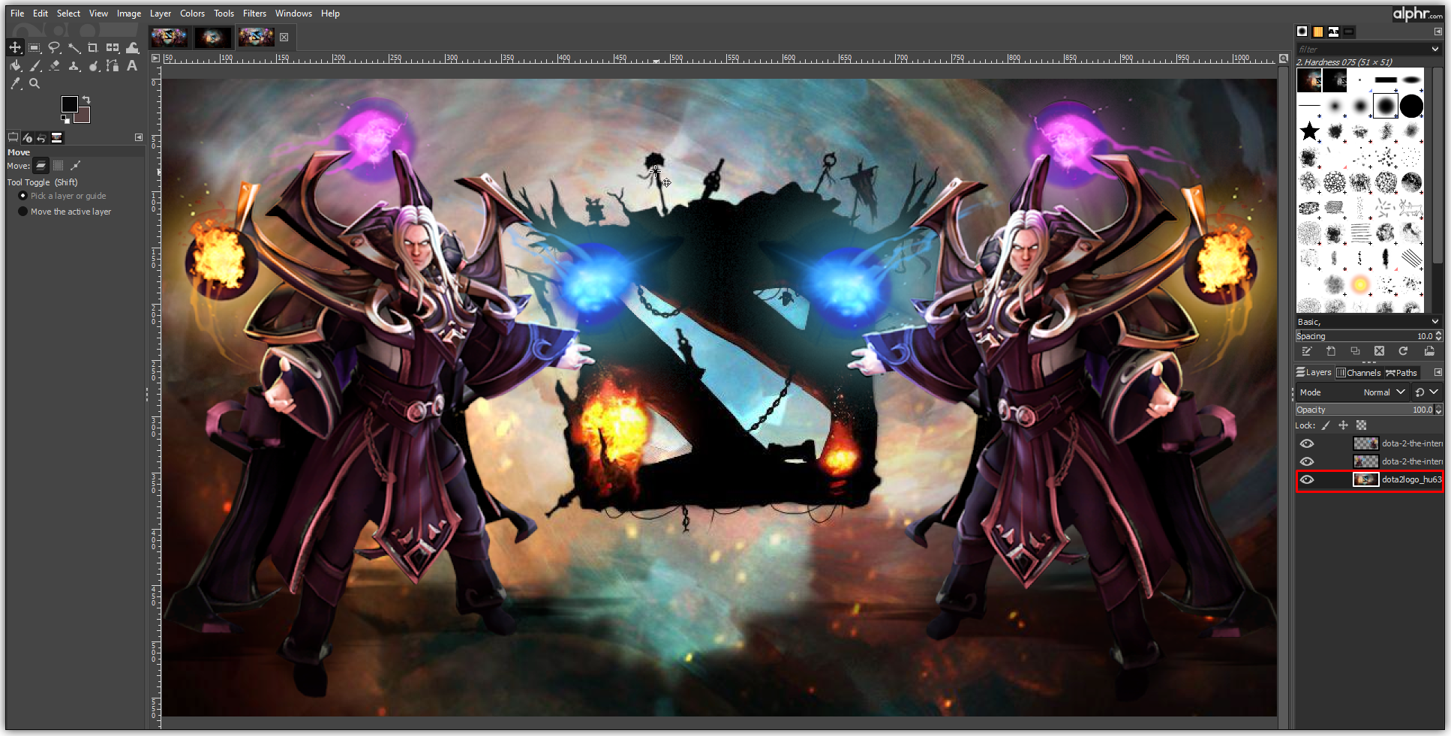The height and width of the screenshot is (736, 1451).
Task: Toggle lock alpha channel for layer
Action: pyautogui.click(x=1361, y=425)
